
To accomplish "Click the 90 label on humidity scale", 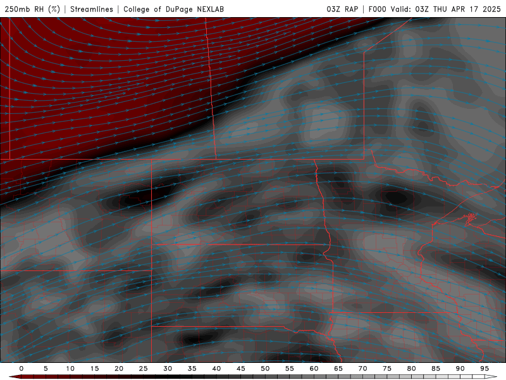I will 460,369.
